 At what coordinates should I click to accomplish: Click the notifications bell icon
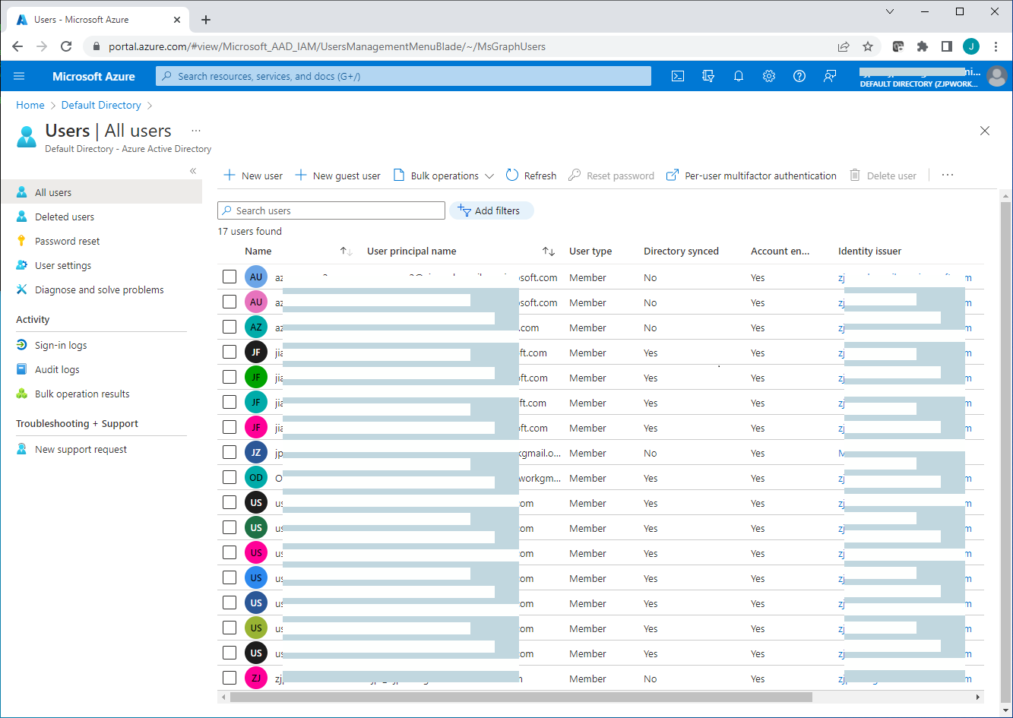tap(738, 76)
